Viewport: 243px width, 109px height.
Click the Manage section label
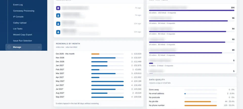(17, 47)
